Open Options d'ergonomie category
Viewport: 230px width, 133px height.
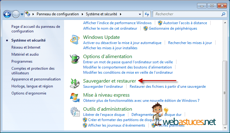(29, 93)
